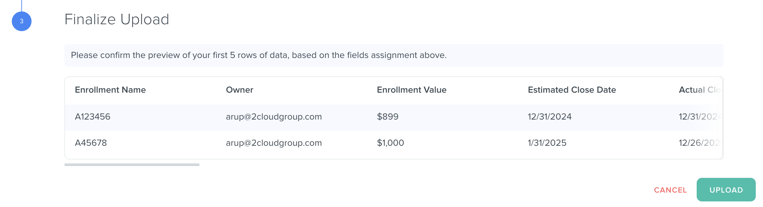Click the Estimated Close Date column header

pos(572,90)
